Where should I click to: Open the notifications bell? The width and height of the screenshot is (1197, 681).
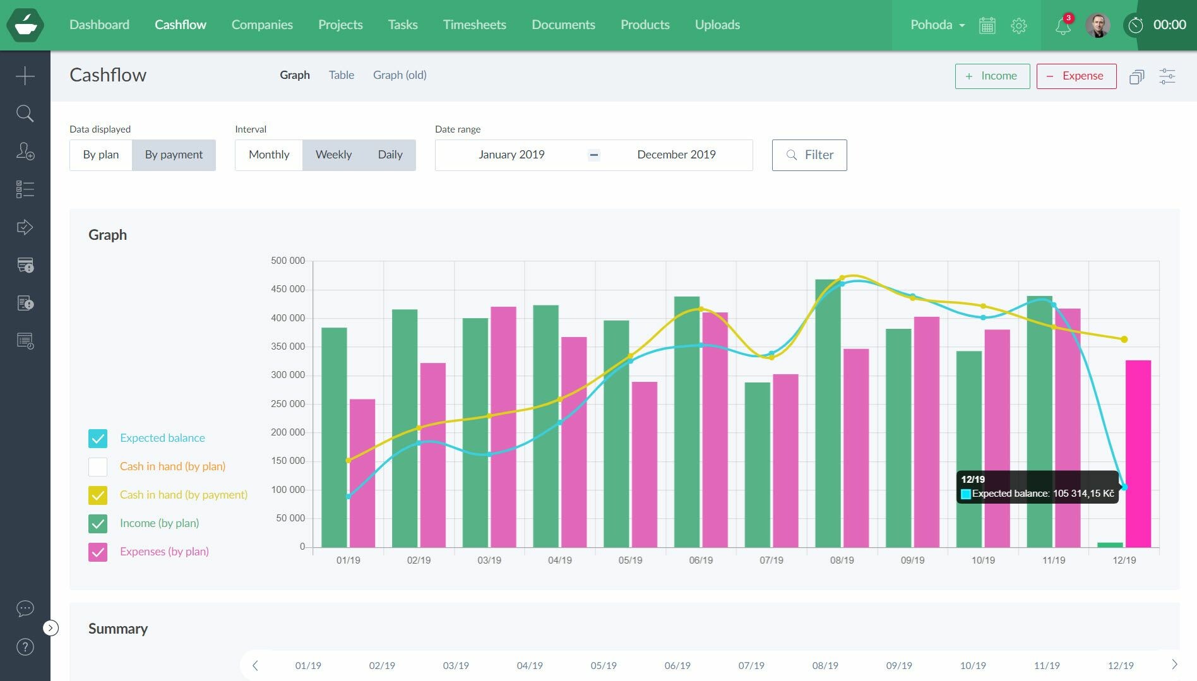click(1063, 25)
